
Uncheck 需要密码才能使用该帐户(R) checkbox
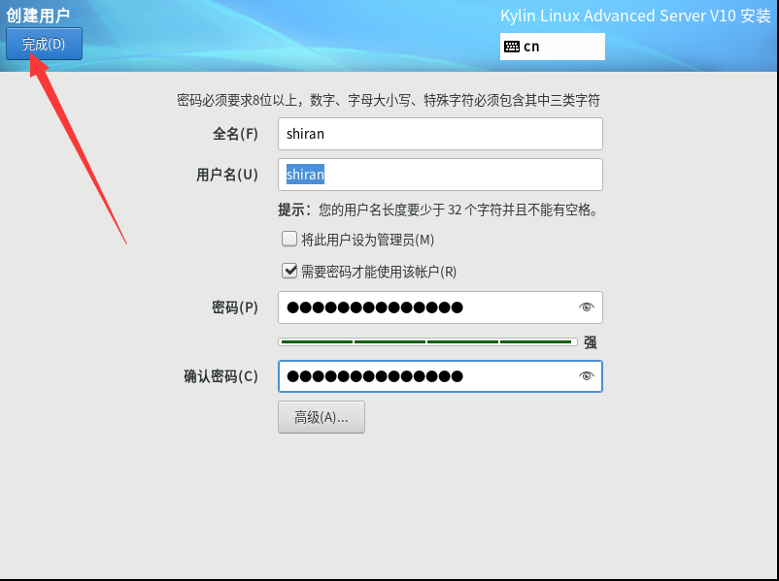pos(289,271)
